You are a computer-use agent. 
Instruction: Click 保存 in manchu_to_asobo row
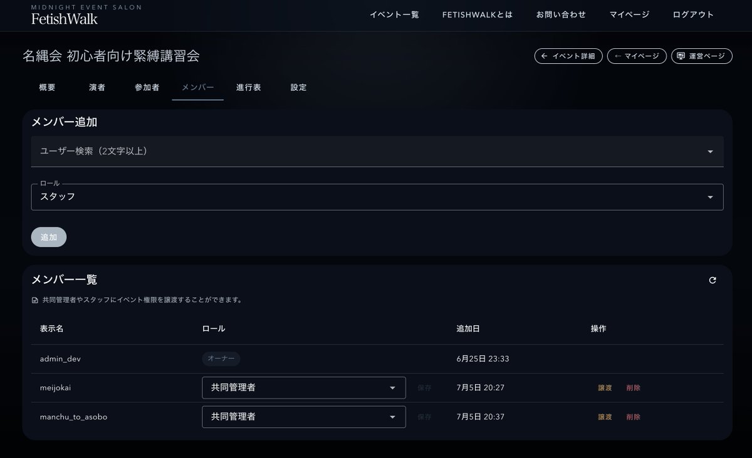tap(425, 417)
